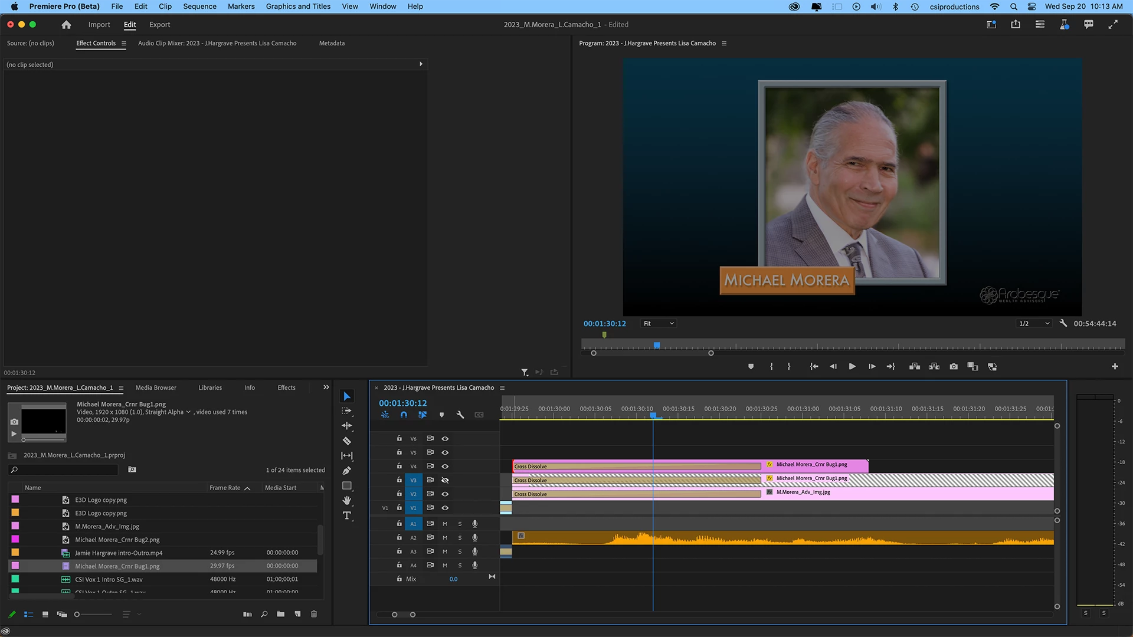Viewport: 1133px width, 637px height.
Task: Select the Type tool
Action: point(347,515)
